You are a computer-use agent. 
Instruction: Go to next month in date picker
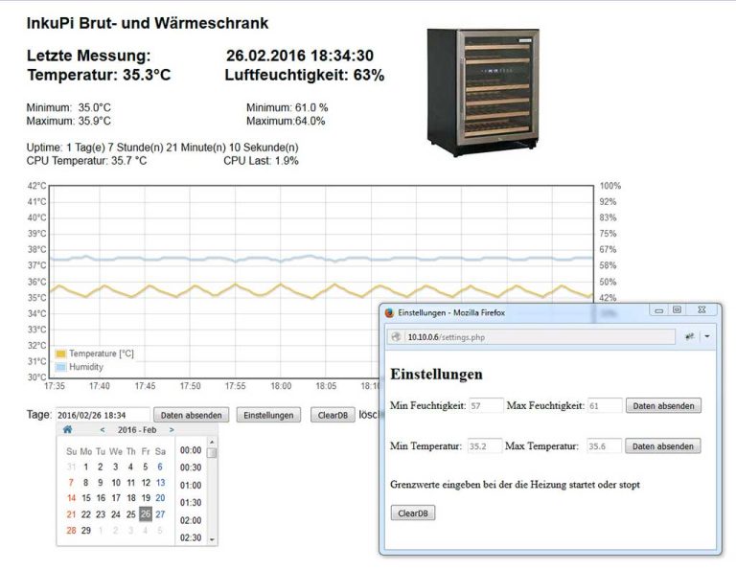coord(172,430)
